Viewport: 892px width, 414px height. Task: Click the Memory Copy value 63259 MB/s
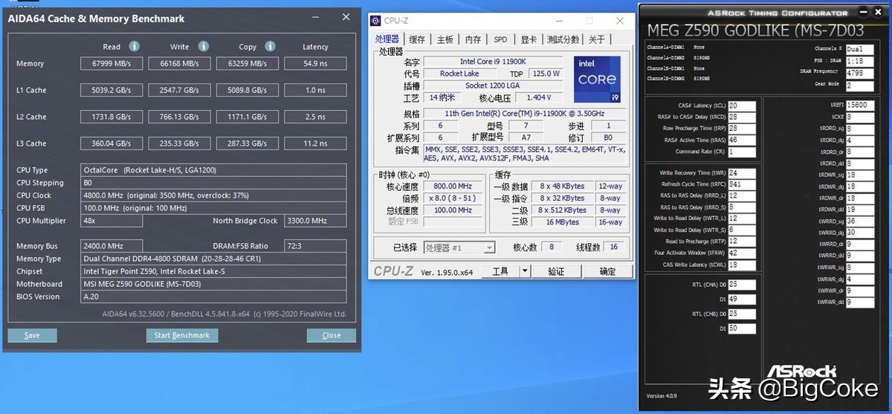(247, 64)
